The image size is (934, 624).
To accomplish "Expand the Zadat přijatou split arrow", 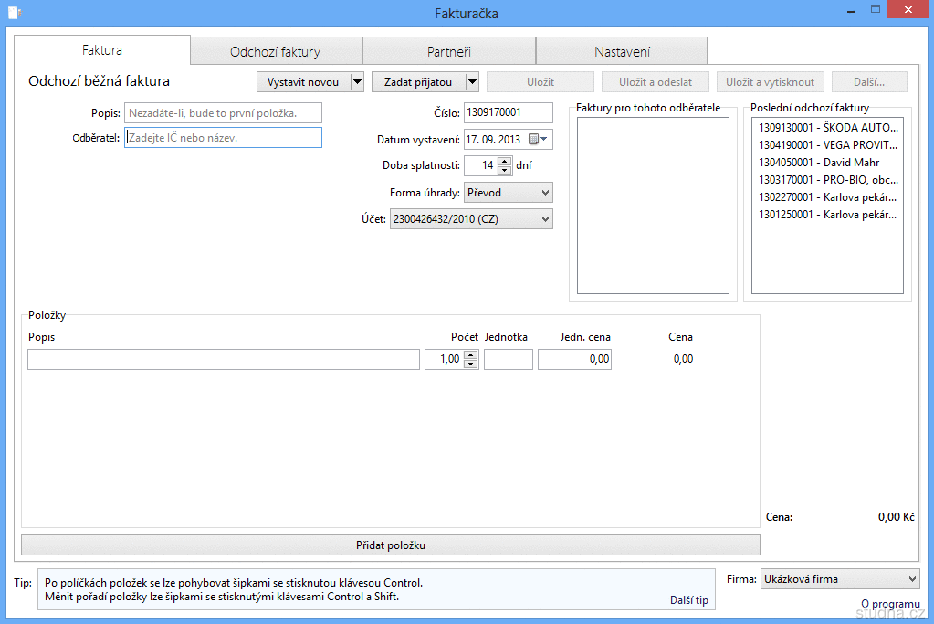I will 472,82.
